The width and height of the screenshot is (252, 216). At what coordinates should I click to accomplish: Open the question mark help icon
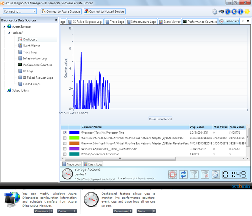(x=228, y=11)
